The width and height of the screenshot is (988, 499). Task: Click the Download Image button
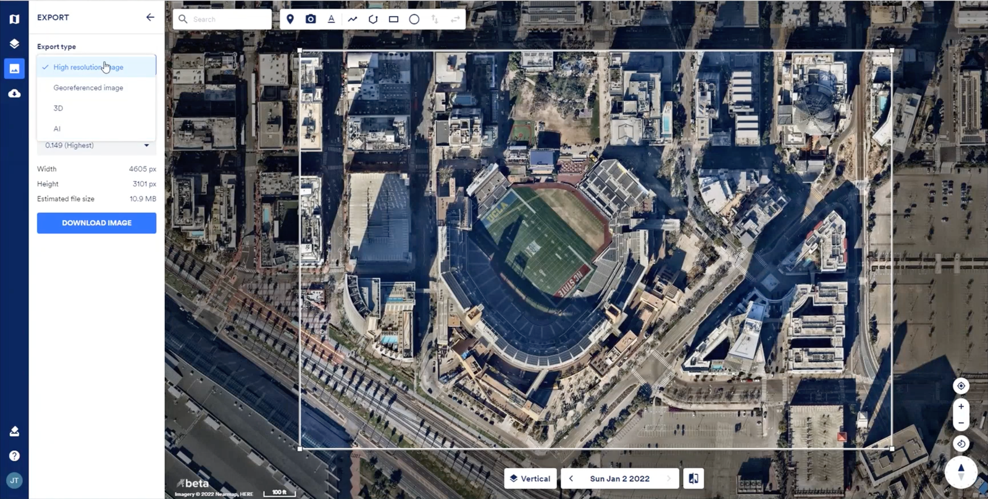pos(96,223)
